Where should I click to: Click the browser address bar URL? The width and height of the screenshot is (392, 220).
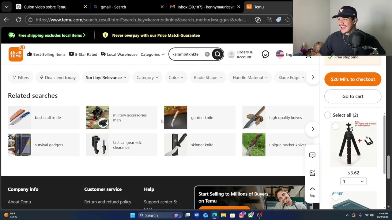pos(141,20)
